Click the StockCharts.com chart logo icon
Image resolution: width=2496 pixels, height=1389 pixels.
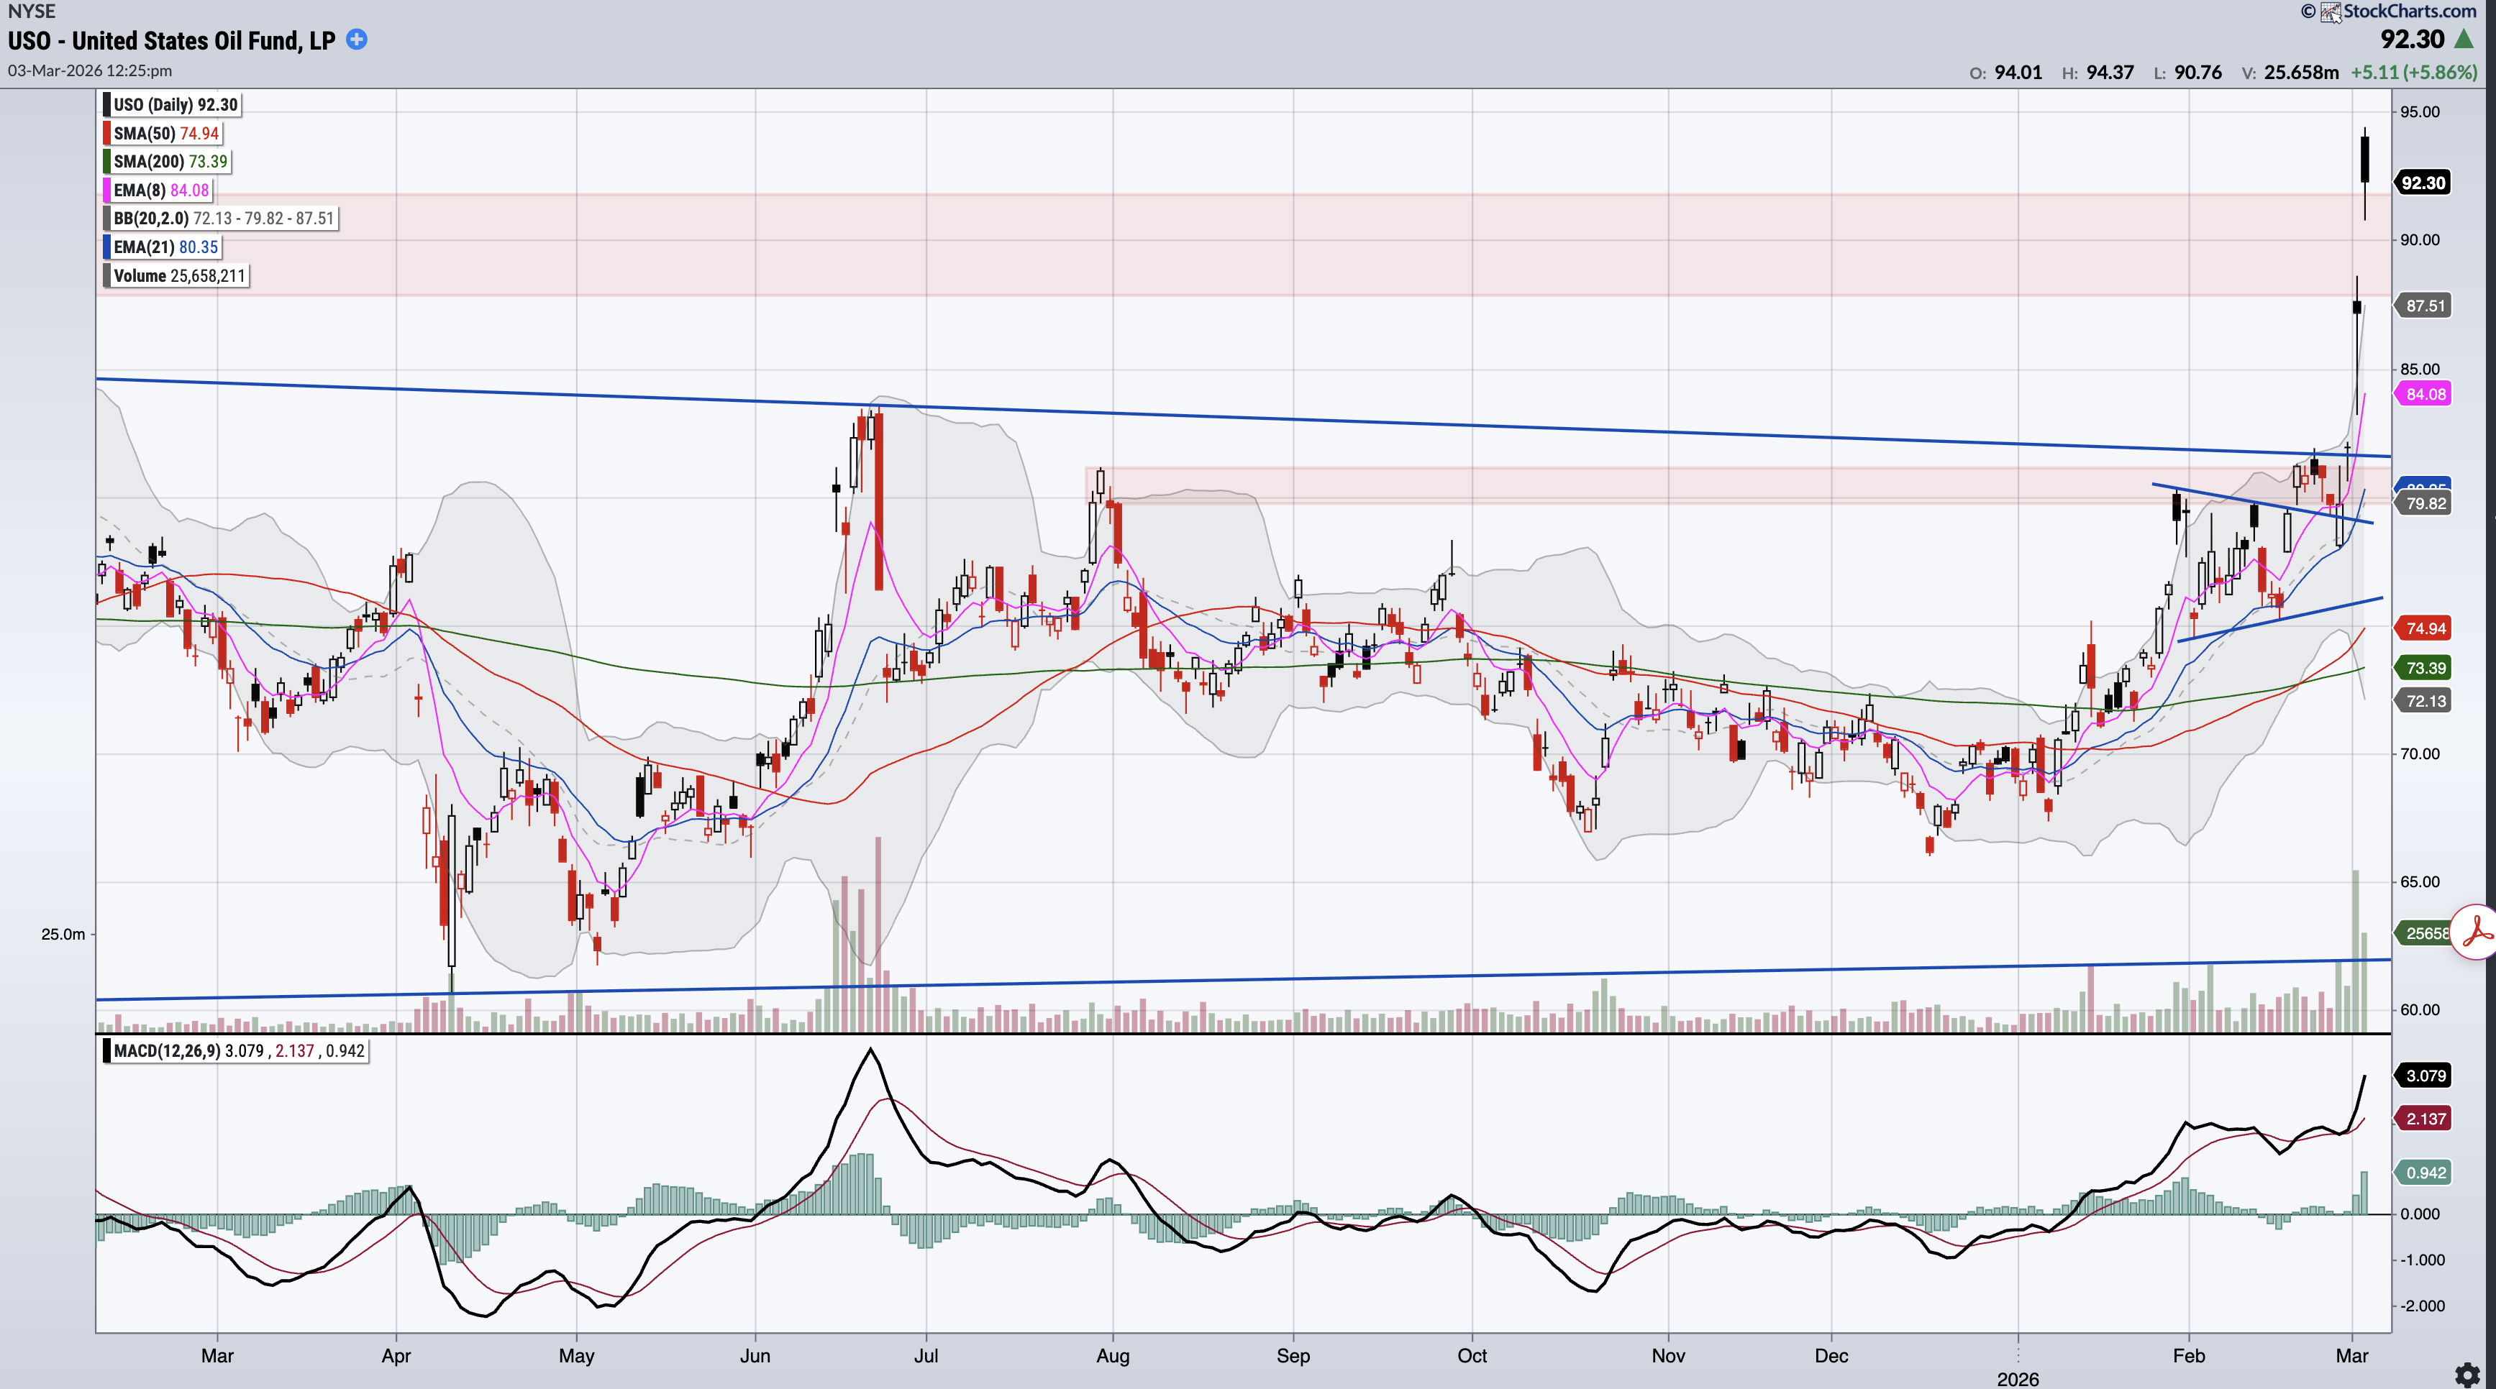pos(2331,12)
